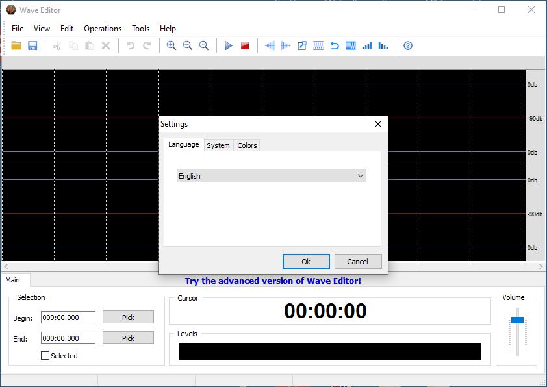Click the Delete X icon in the toolbar
The height and width of the screenshot is (387, 547).
pos(106,45)
